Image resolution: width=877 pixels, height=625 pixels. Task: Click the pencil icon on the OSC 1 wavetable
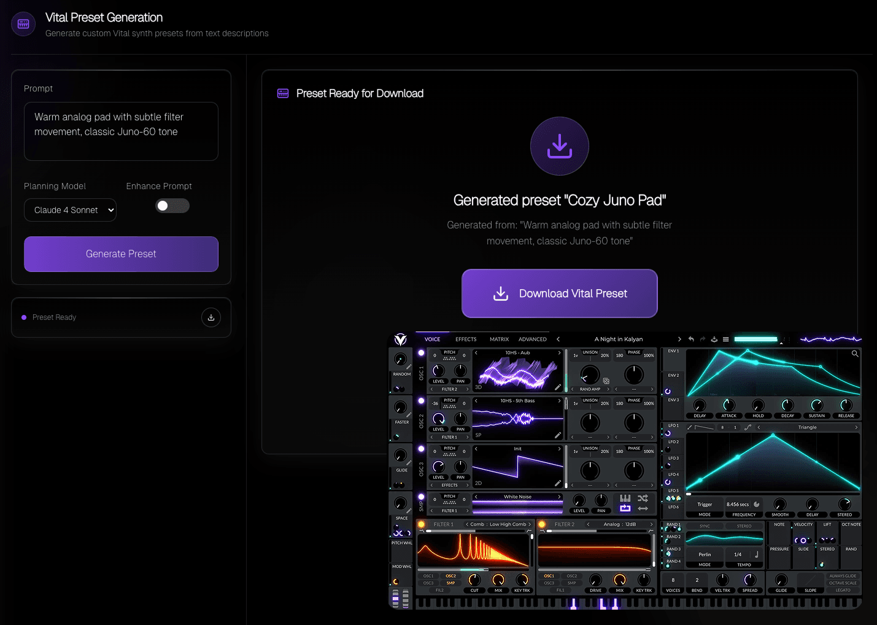click(557, 387)
